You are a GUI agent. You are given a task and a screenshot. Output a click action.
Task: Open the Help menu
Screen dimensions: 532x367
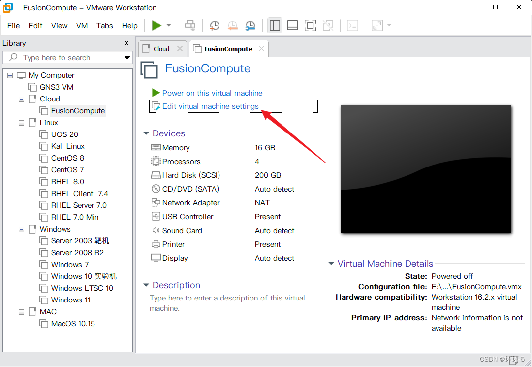129,26
